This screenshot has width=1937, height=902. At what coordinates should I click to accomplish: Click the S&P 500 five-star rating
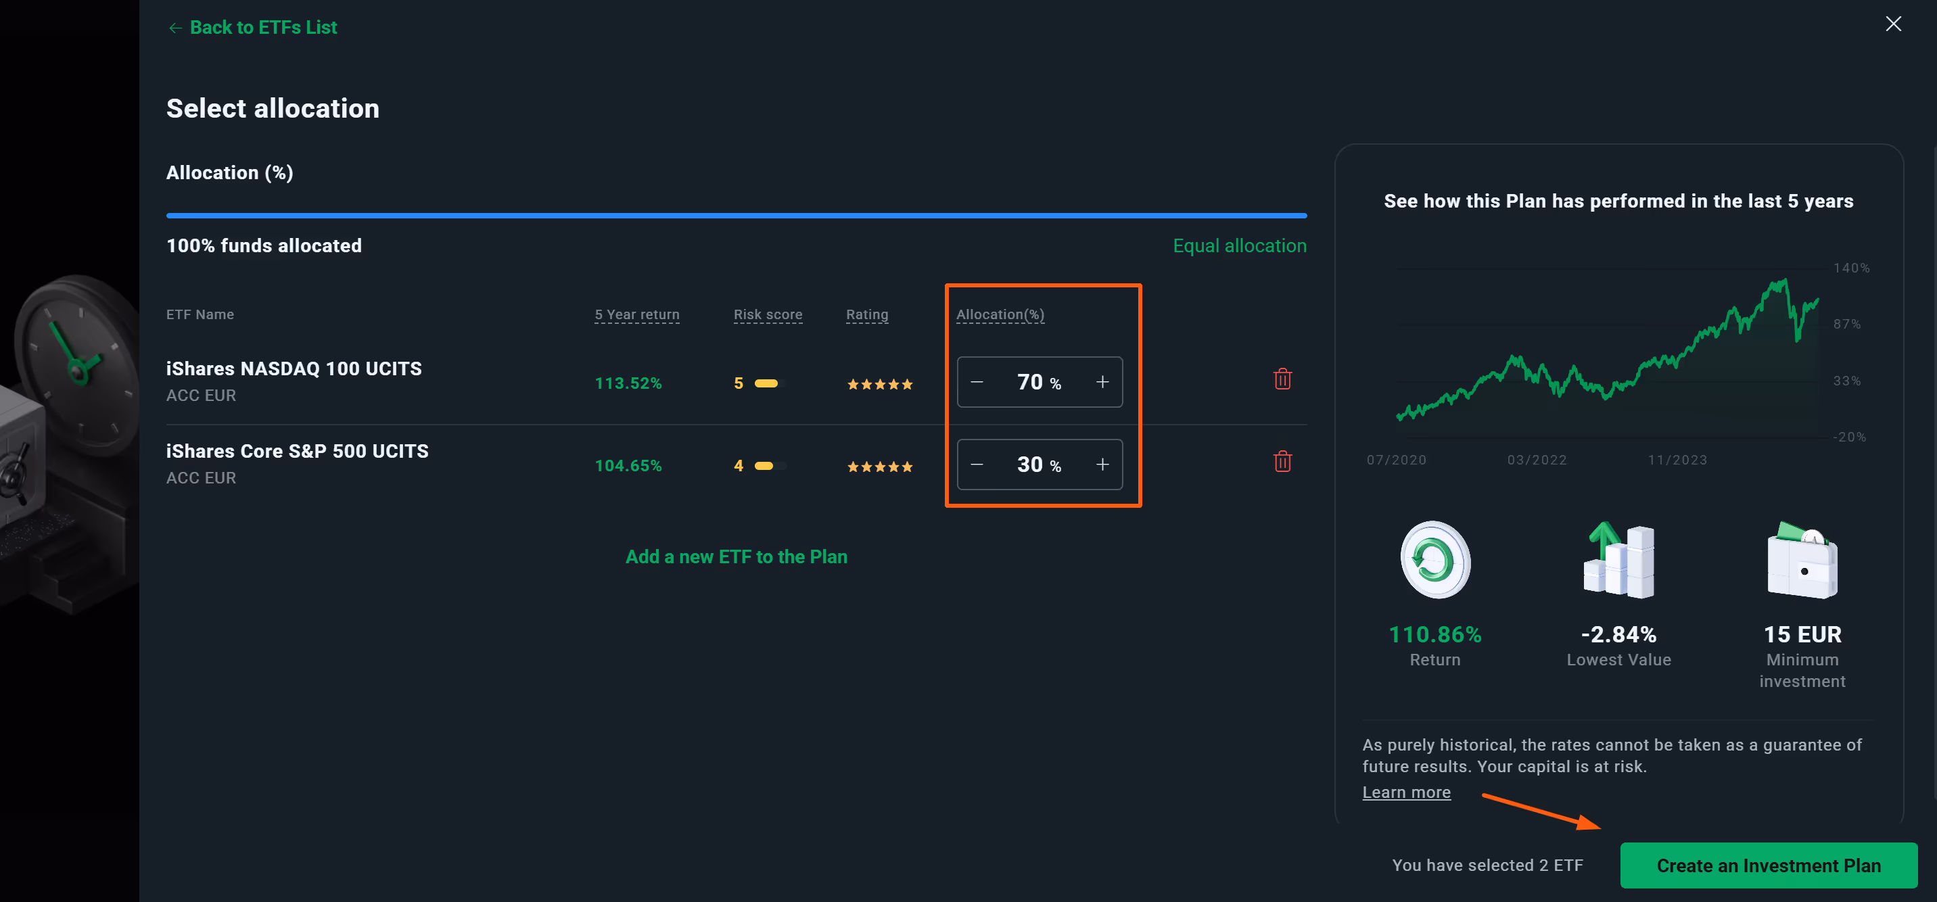[880, 467]
